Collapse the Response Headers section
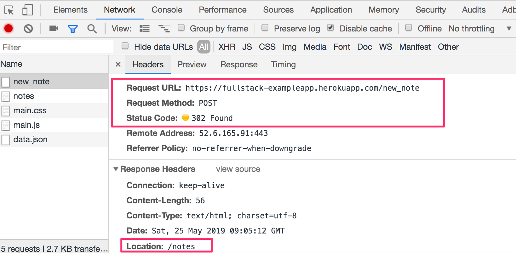The height and width of the screenshot is (253, 516). tap(116, 169)
